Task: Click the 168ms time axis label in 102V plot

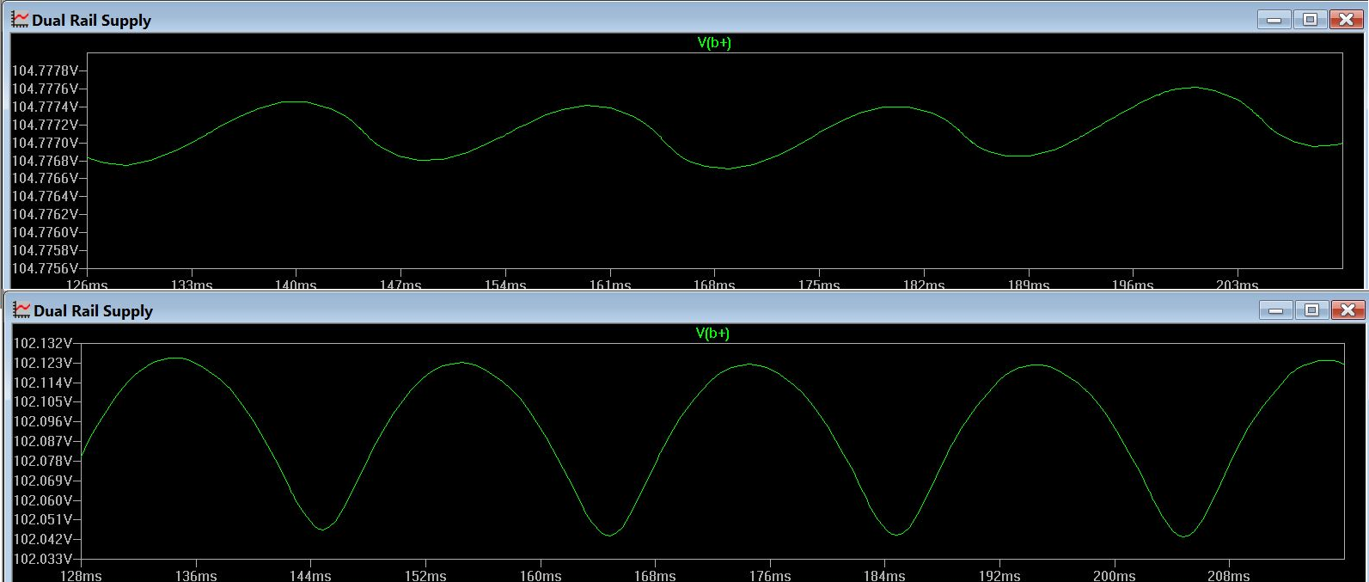Action: point(655,575)
